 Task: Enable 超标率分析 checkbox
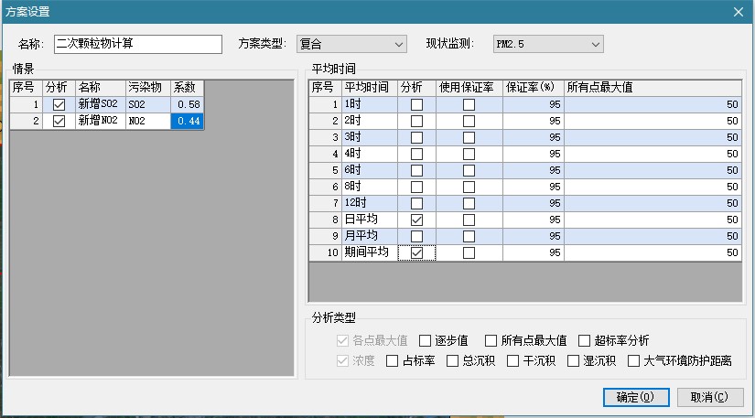coord(585,340)
